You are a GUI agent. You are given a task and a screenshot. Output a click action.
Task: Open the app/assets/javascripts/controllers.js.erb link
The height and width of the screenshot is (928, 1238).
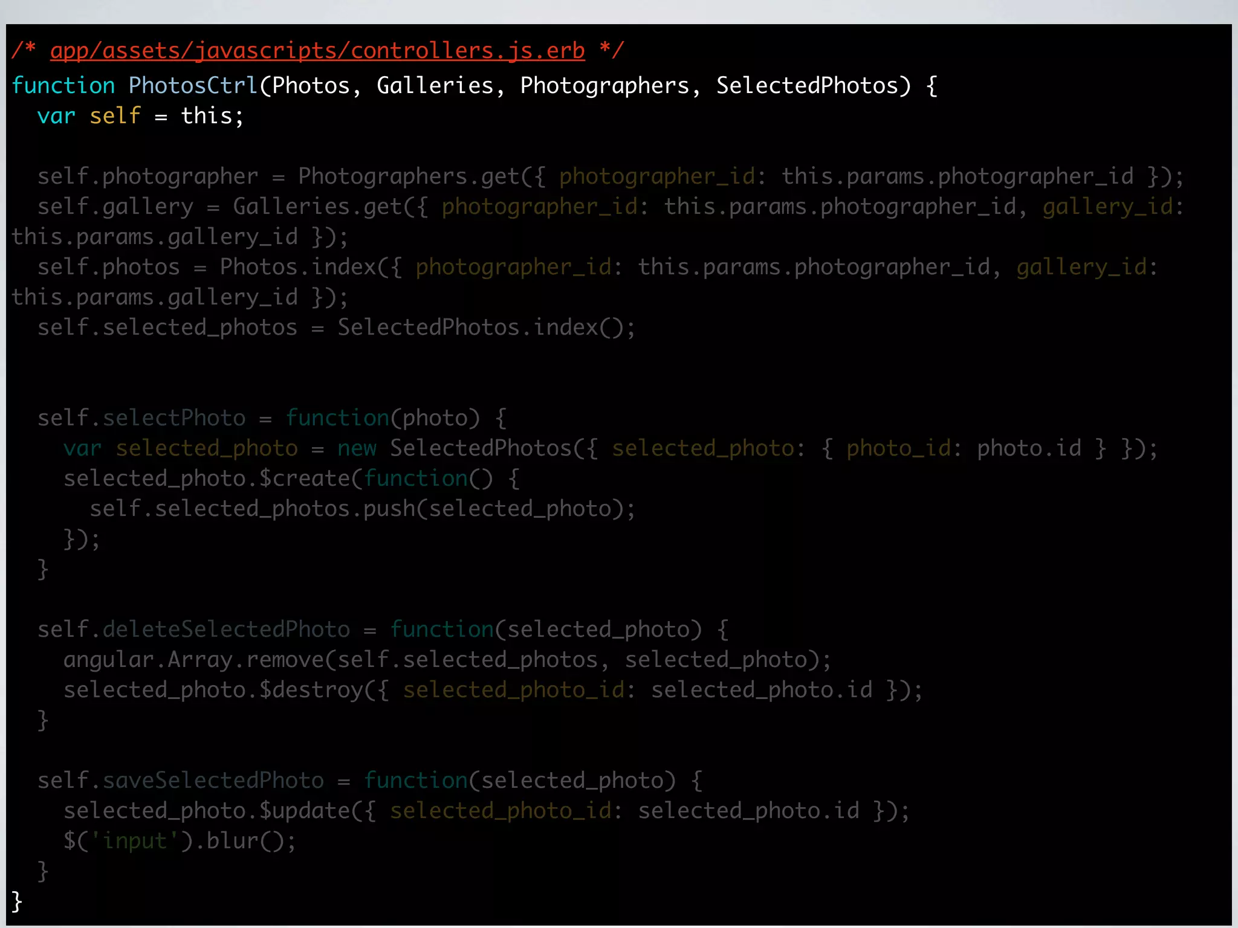[x=317, y=51]
